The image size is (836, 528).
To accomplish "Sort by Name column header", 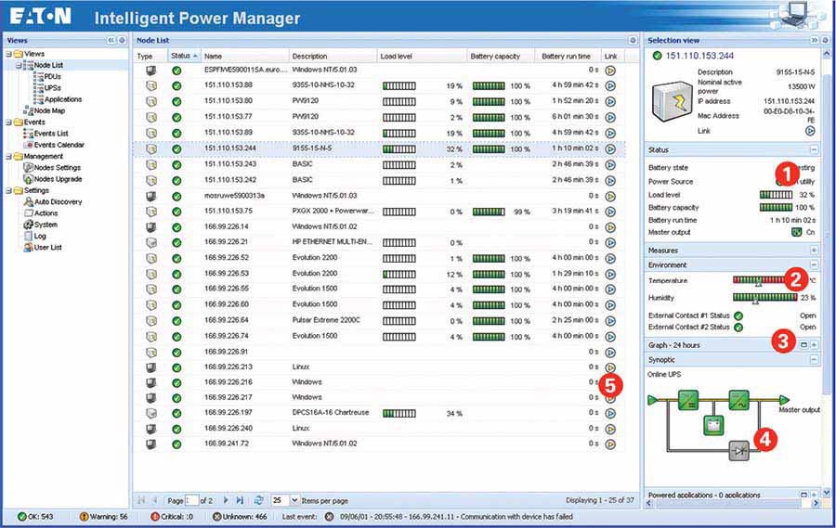I will point(244,56).
